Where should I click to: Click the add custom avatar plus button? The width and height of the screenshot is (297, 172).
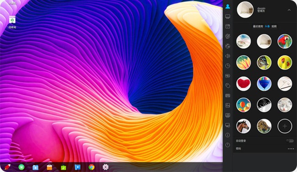(285, 126)
